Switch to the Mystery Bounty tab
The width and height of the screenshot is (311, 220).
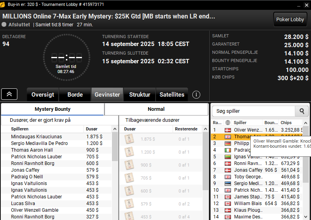(52, 109)
